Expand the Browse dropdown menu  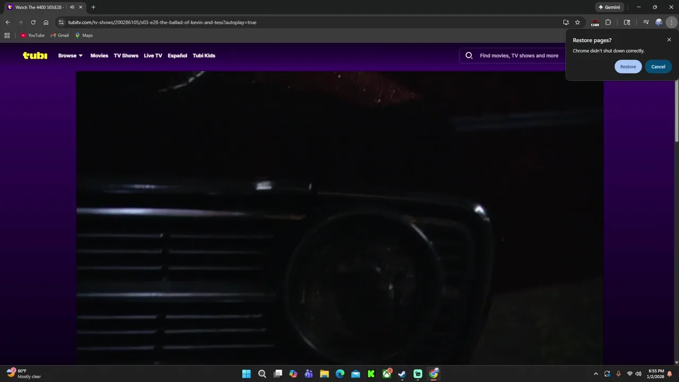[x=71, y=56]
